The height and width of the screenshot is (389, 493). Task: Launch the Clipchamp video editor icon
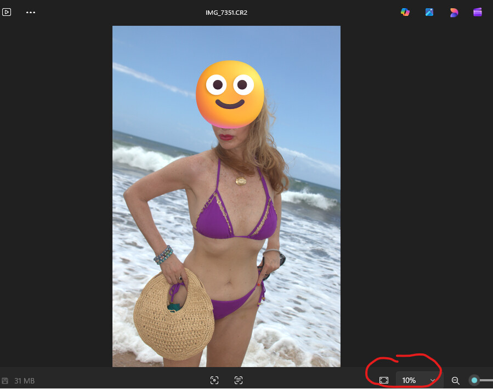coord(478,12)
